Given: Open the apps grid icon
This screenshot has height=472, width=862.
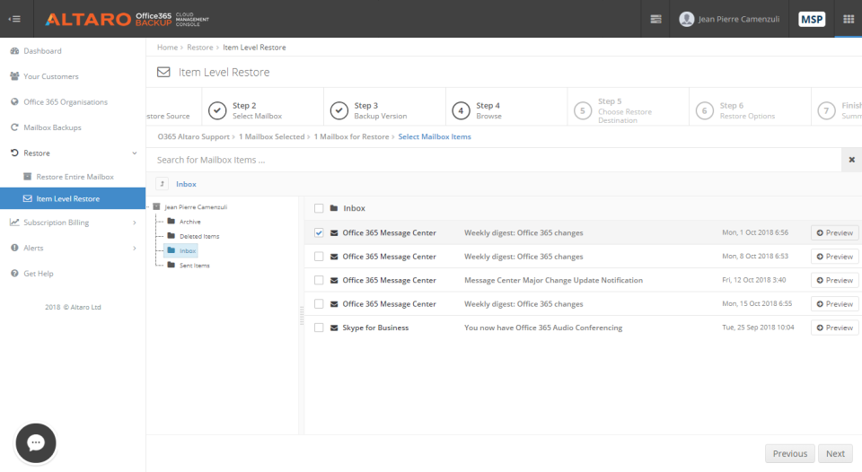Looking at the screenshot, I should point(848,19).
